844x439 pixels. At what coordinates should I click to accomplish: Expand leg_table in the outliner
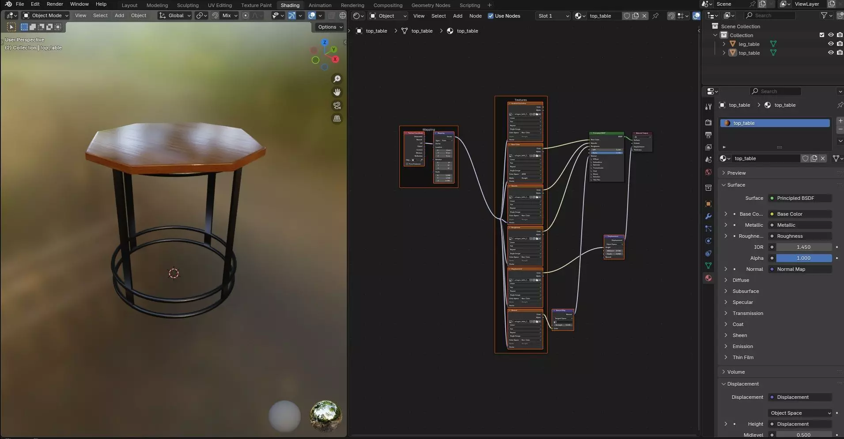click(x=724, y=44)
